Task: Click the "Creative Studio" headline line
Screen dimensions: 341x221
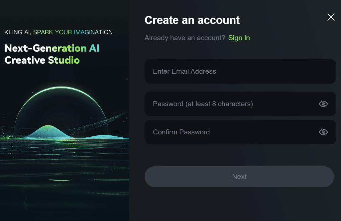Action: pos(42,60)
